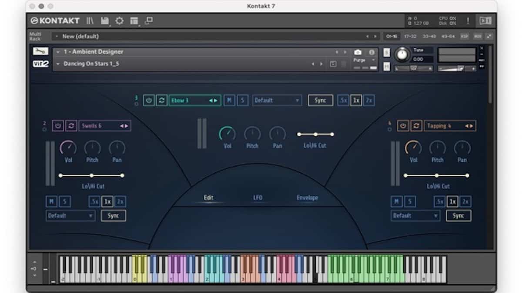Click the Tapping 4 sample arrows
The image size is (522, 293).
[469, 126]
